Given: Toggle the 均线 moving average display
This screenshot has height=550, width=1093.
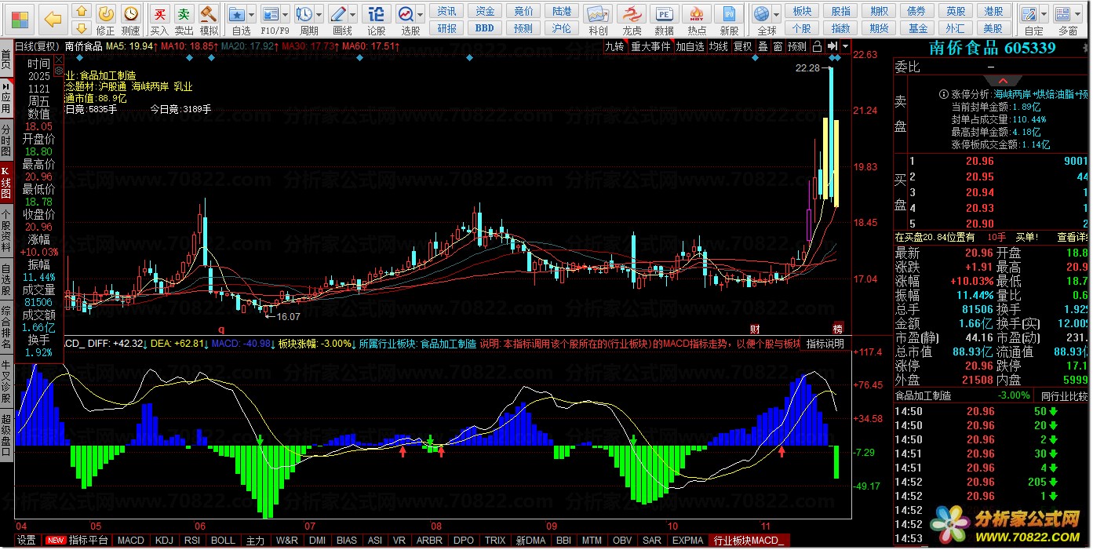Looking at the screenshot, I should click(x=718, y=46).
